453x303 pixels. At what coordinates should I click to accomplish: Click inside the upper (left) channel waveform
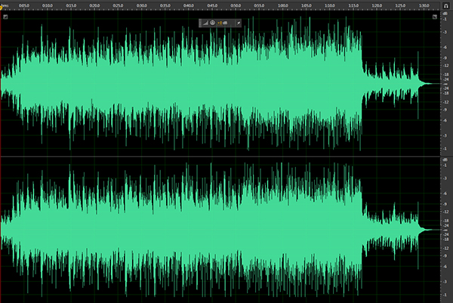click(x=189, y=83)
